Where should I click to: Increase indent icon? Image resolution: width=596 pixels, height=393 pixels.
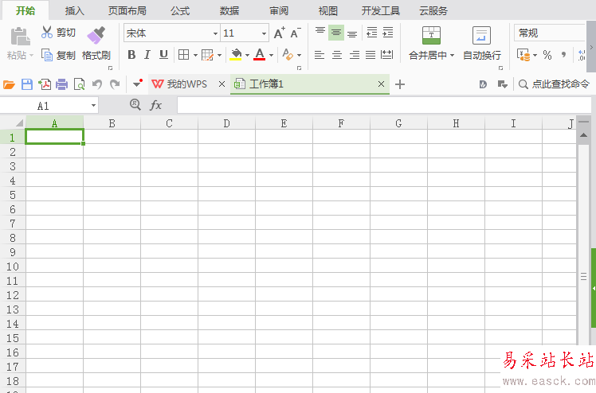tap(388, 33)
